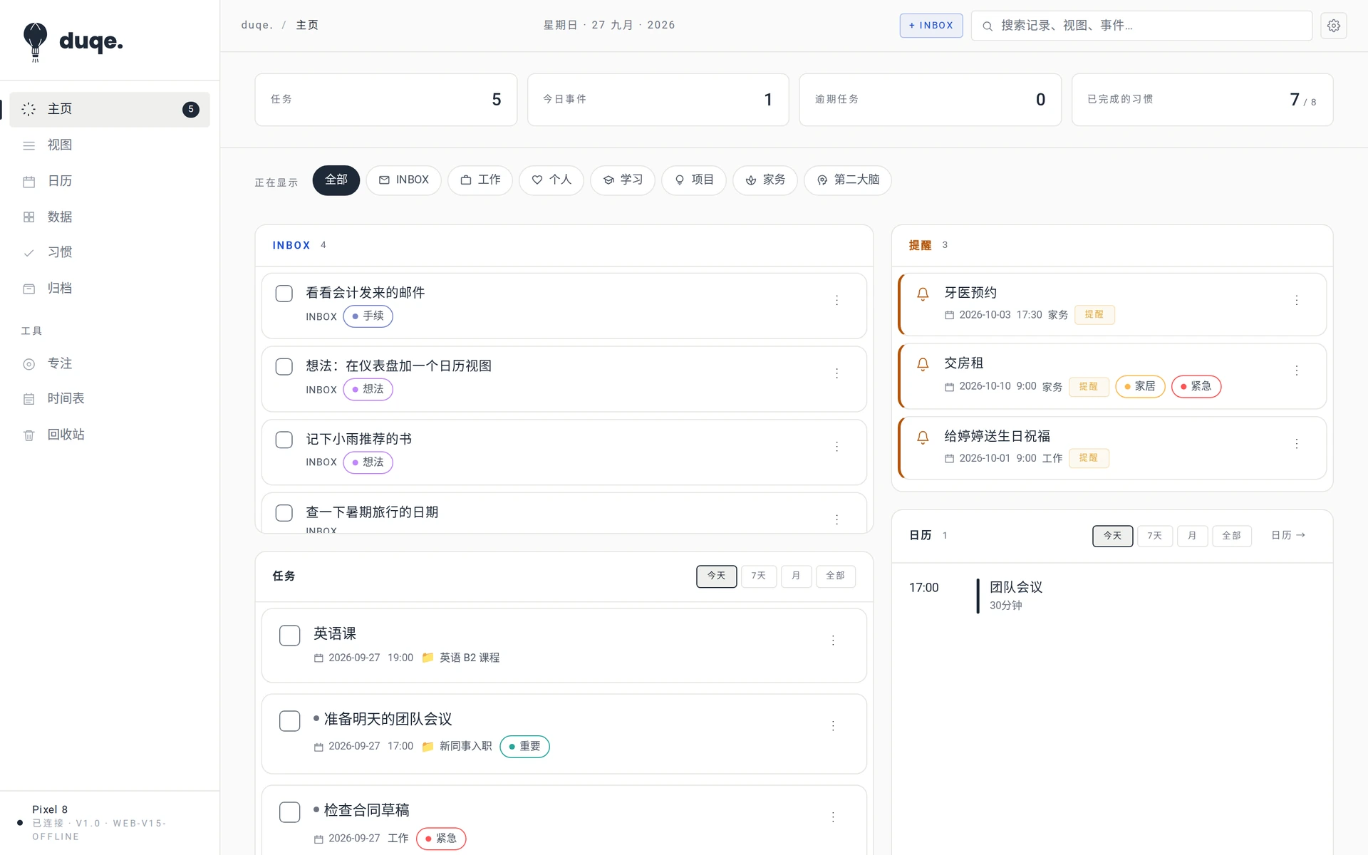This screenshot has height=855, width=1368.
Task: Open more menu for 牙医预约 reminder
Action: (1297, 301)
